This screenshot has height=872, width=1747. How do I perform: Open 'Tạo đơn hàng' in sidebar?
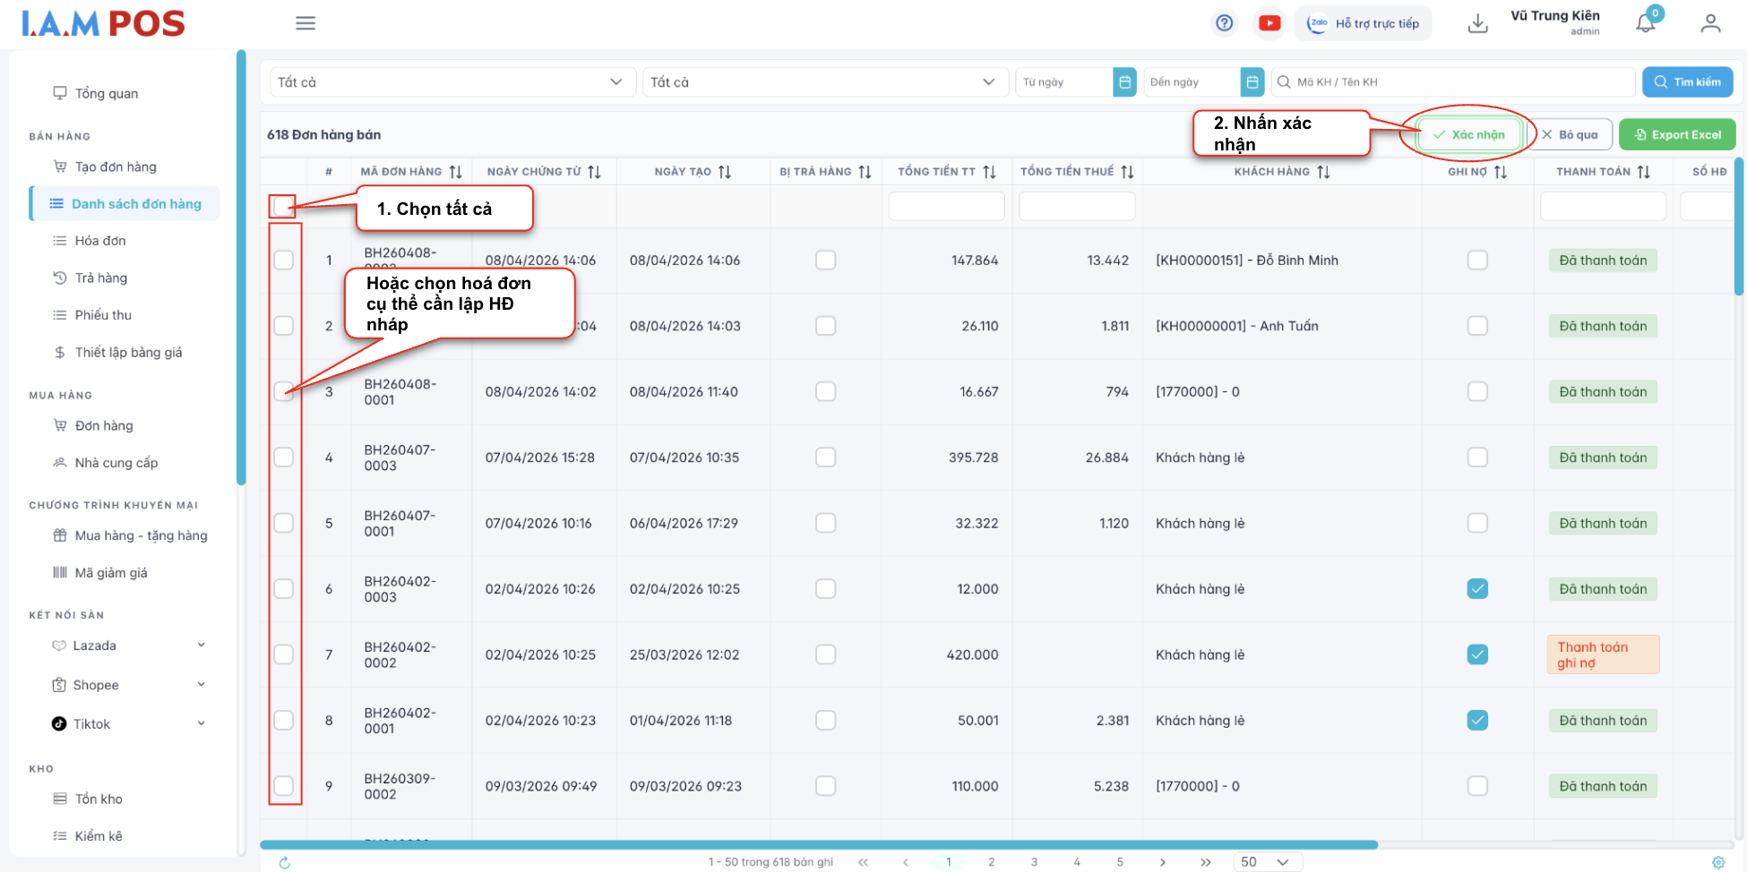116,167
